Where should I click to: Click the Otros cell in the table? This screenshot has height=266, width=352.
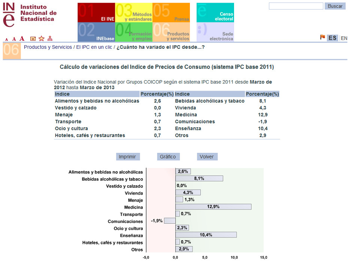[182, 136]
